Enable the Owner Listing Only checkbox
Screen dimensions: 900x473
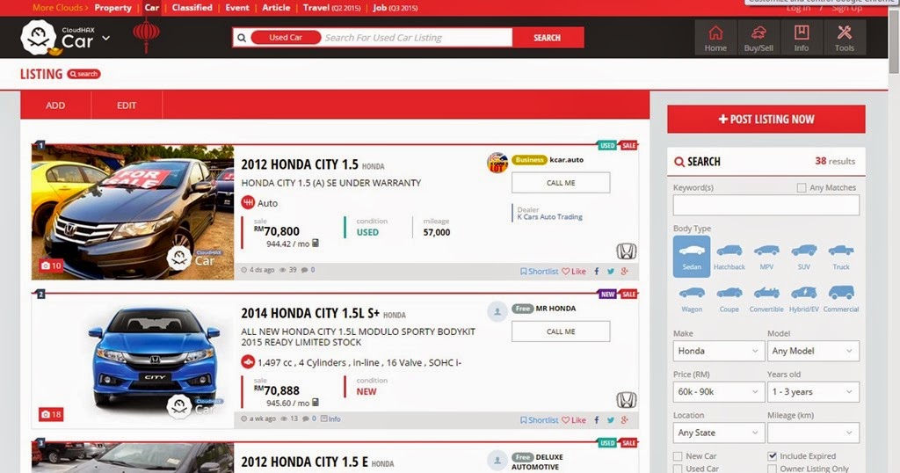pyautogui.click(x=772, y=469)
